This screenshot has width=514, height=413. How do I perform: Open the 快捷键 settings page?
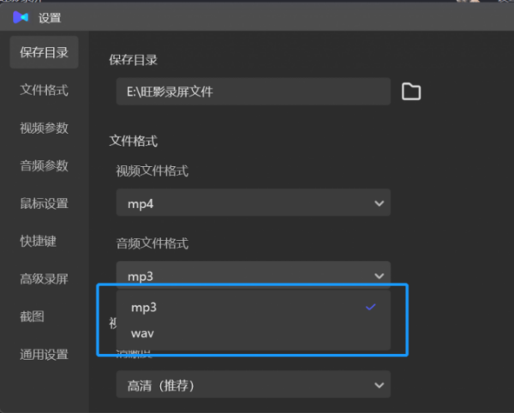click(x=38, y=242)
